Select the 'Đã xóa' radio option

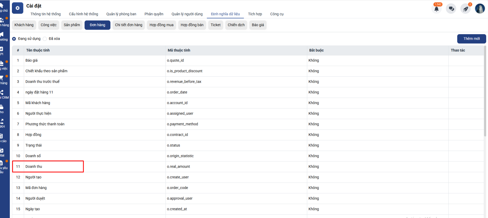pos(45,39)
